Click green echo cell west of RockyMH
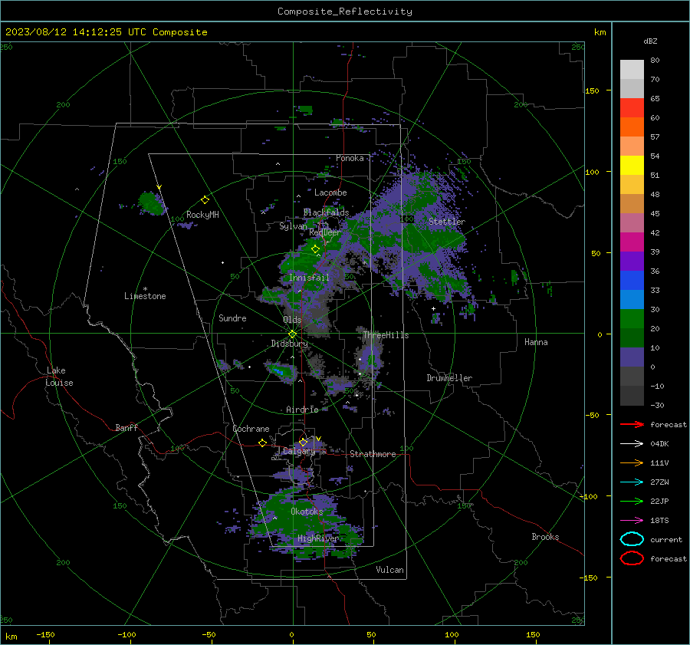This screenshot has width=690, height=645. 152,203
